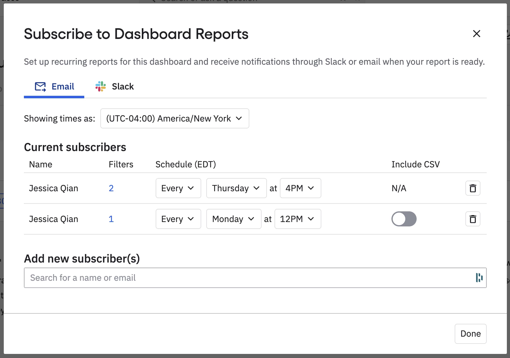Toggle Include CSV for Monday report
This screenshot has width=510, height=358.
(x=404, y=219)
